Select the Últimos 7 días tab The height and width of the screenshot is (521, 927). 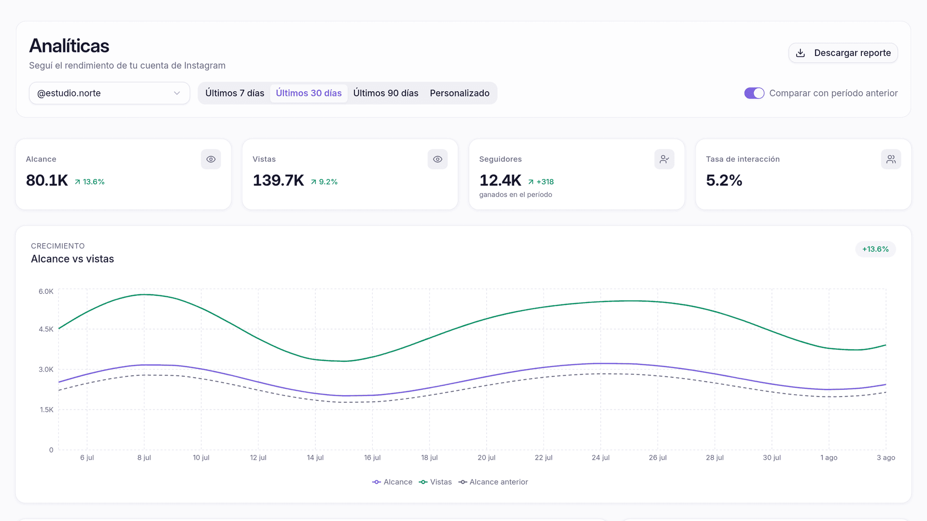click(x=235, y=93)
